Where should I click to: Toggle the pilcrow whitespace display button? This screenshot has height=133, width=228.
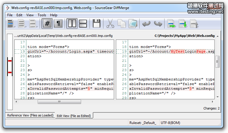[x=58, y=24]
